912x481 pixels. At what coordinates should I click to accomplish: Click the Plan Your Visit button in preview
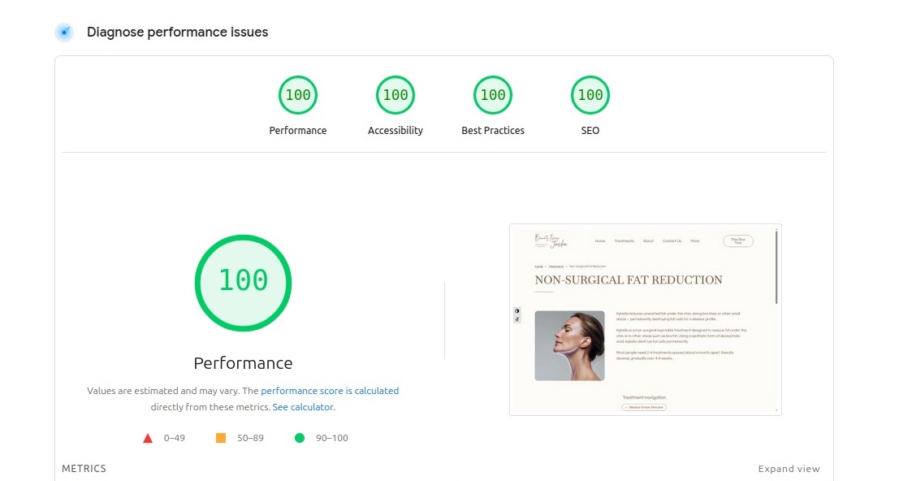click(738, 241)
